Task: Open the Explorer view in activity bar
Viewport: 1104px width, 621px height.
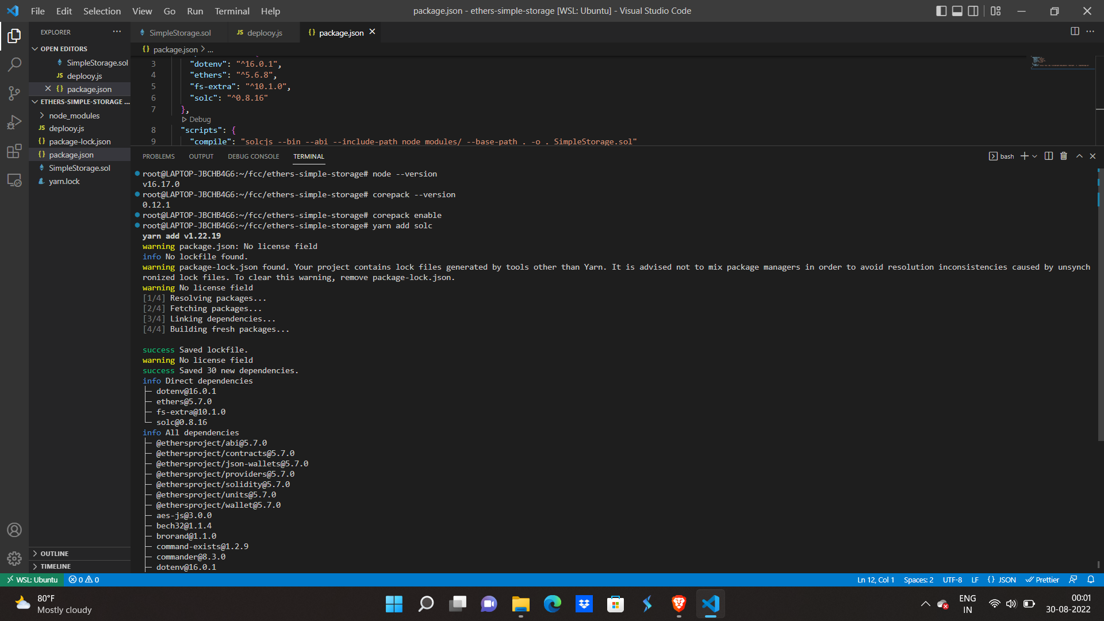Action: [14, 36]
